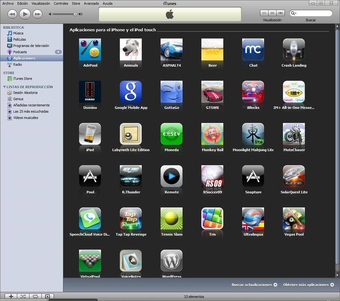Open the Genius playlist
This screenshot has height=301, width=340.
coord(18,99)
